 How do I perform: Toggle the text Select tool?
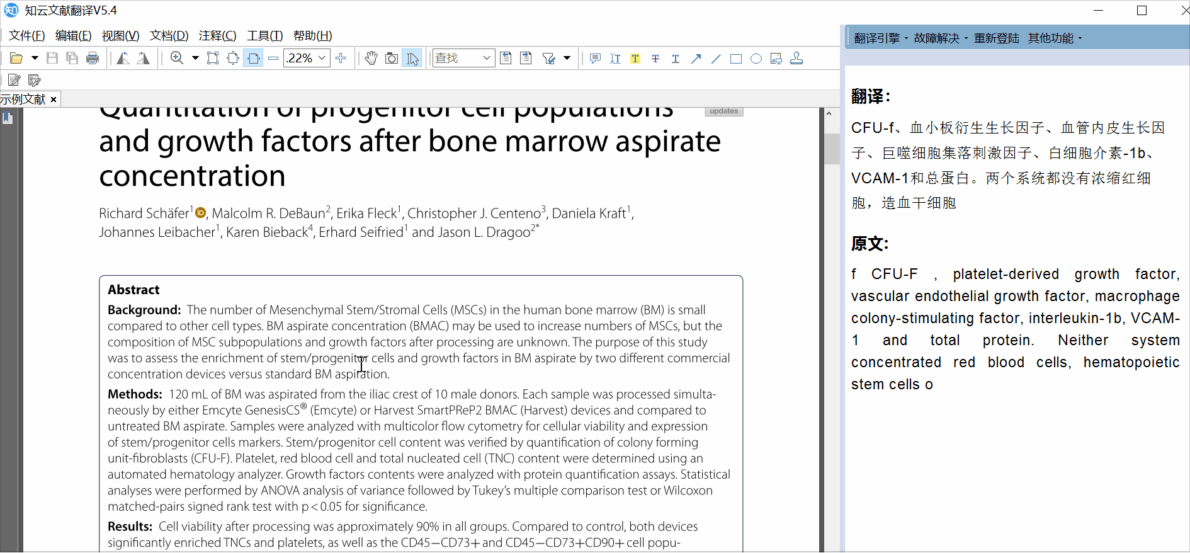pyautogui.click(x=412, y=59)
